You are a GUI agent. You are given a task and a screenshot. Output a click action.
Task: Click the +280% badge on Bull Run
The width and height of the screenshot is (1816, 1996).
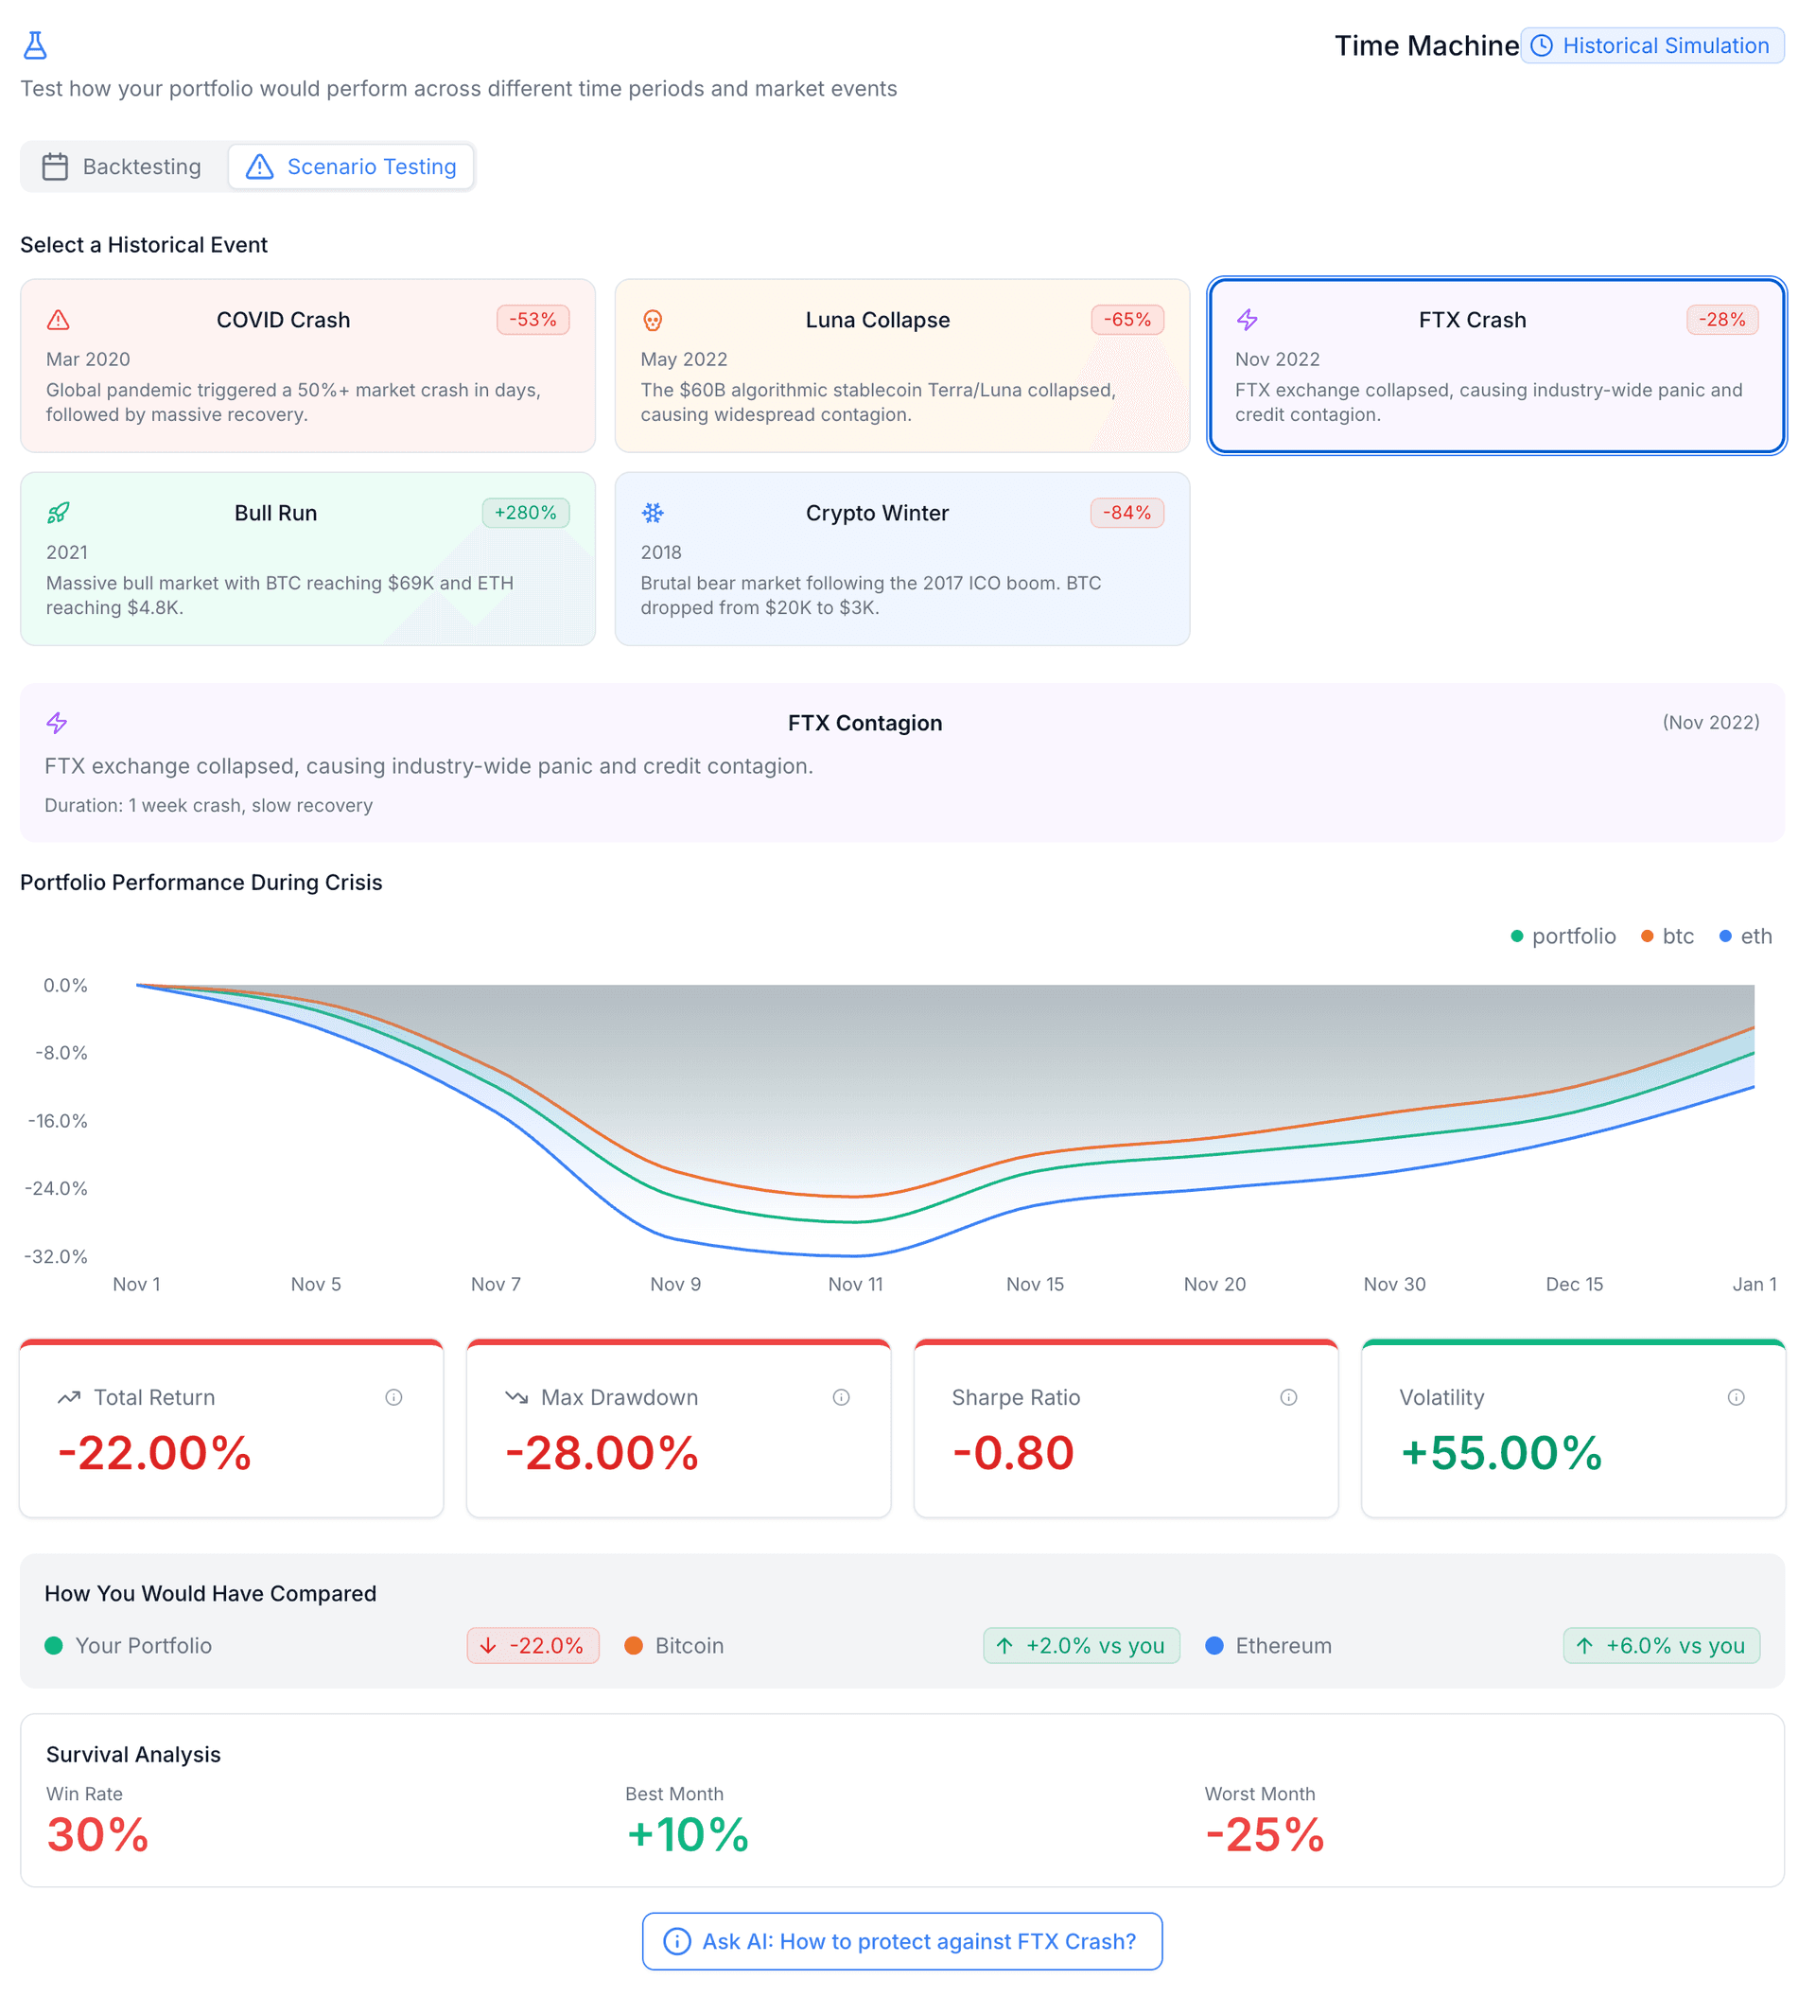click(526, 513)
